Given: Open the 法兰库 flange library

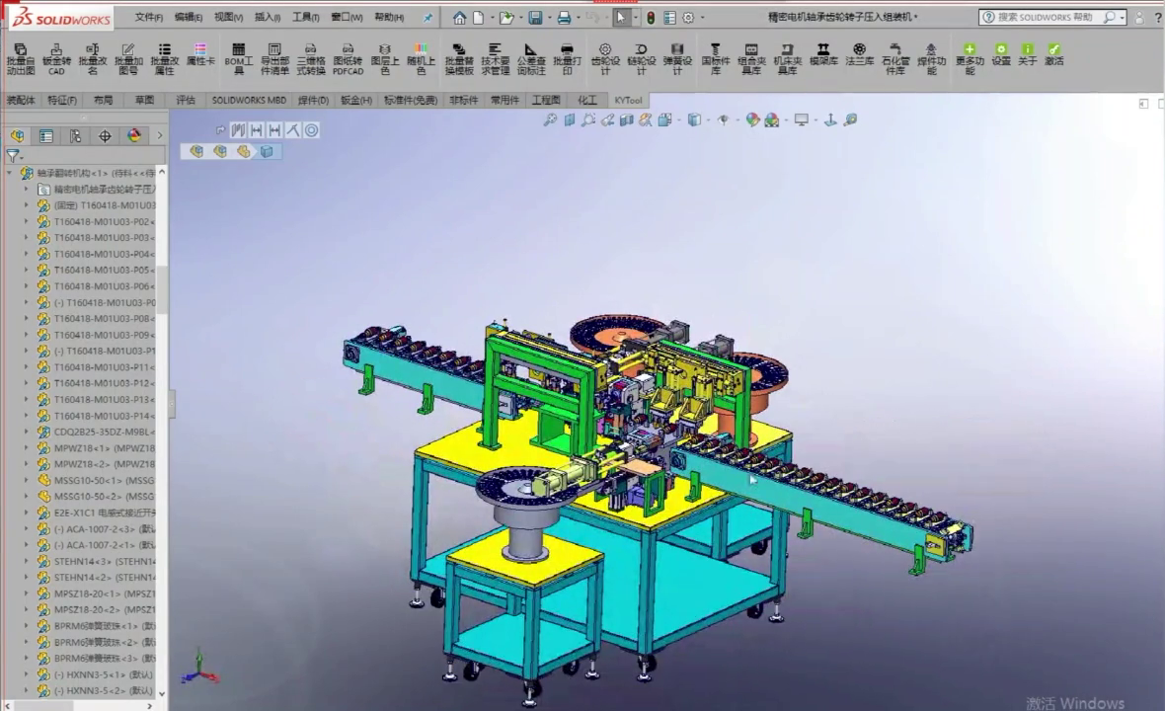Looking at the screenshot, I should click(860, 55).
